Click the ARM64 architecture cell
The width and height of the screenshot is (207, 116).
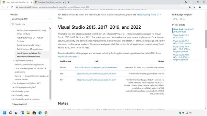pos(63,67)
